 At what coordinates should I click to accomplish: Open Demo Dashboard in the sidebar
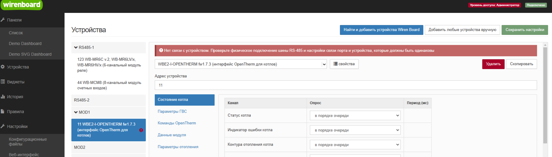click(x=25, y=43)
